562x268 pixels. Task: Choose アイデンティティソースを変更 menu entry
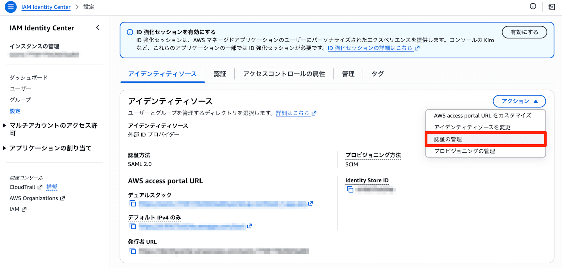tap(473, 127)
